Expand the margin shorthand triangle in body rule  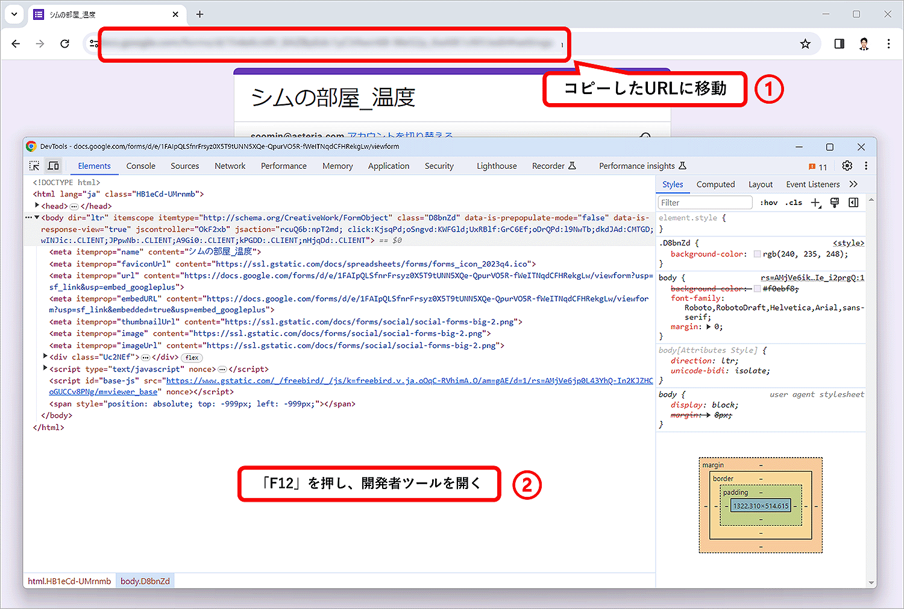pos(709,327)
